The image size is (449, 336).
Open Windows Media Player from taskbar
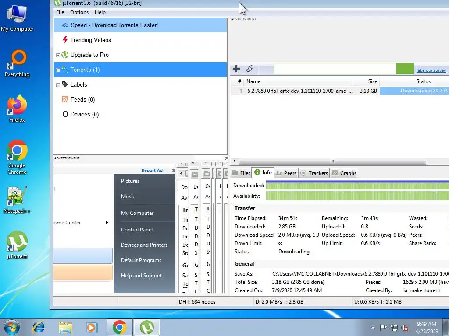point(92,327)
